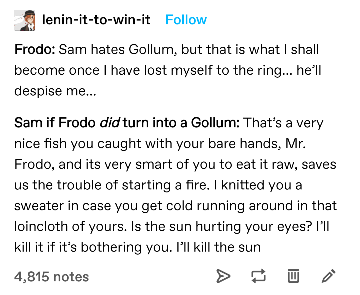Click the bold "Sam if Frodo" text

tap(55, 123)
